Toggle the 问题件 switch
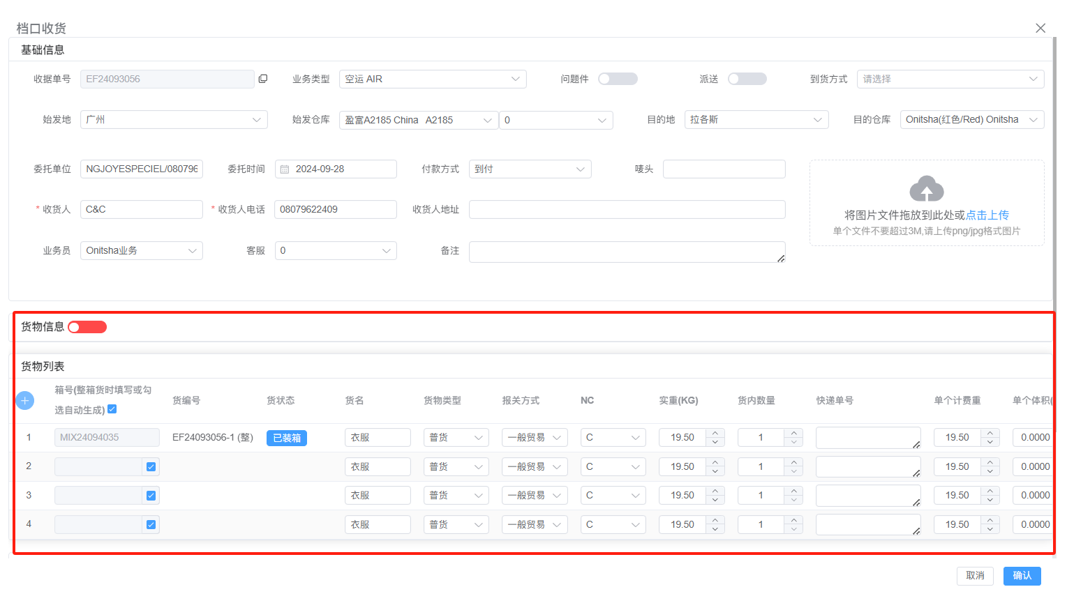 618,79
